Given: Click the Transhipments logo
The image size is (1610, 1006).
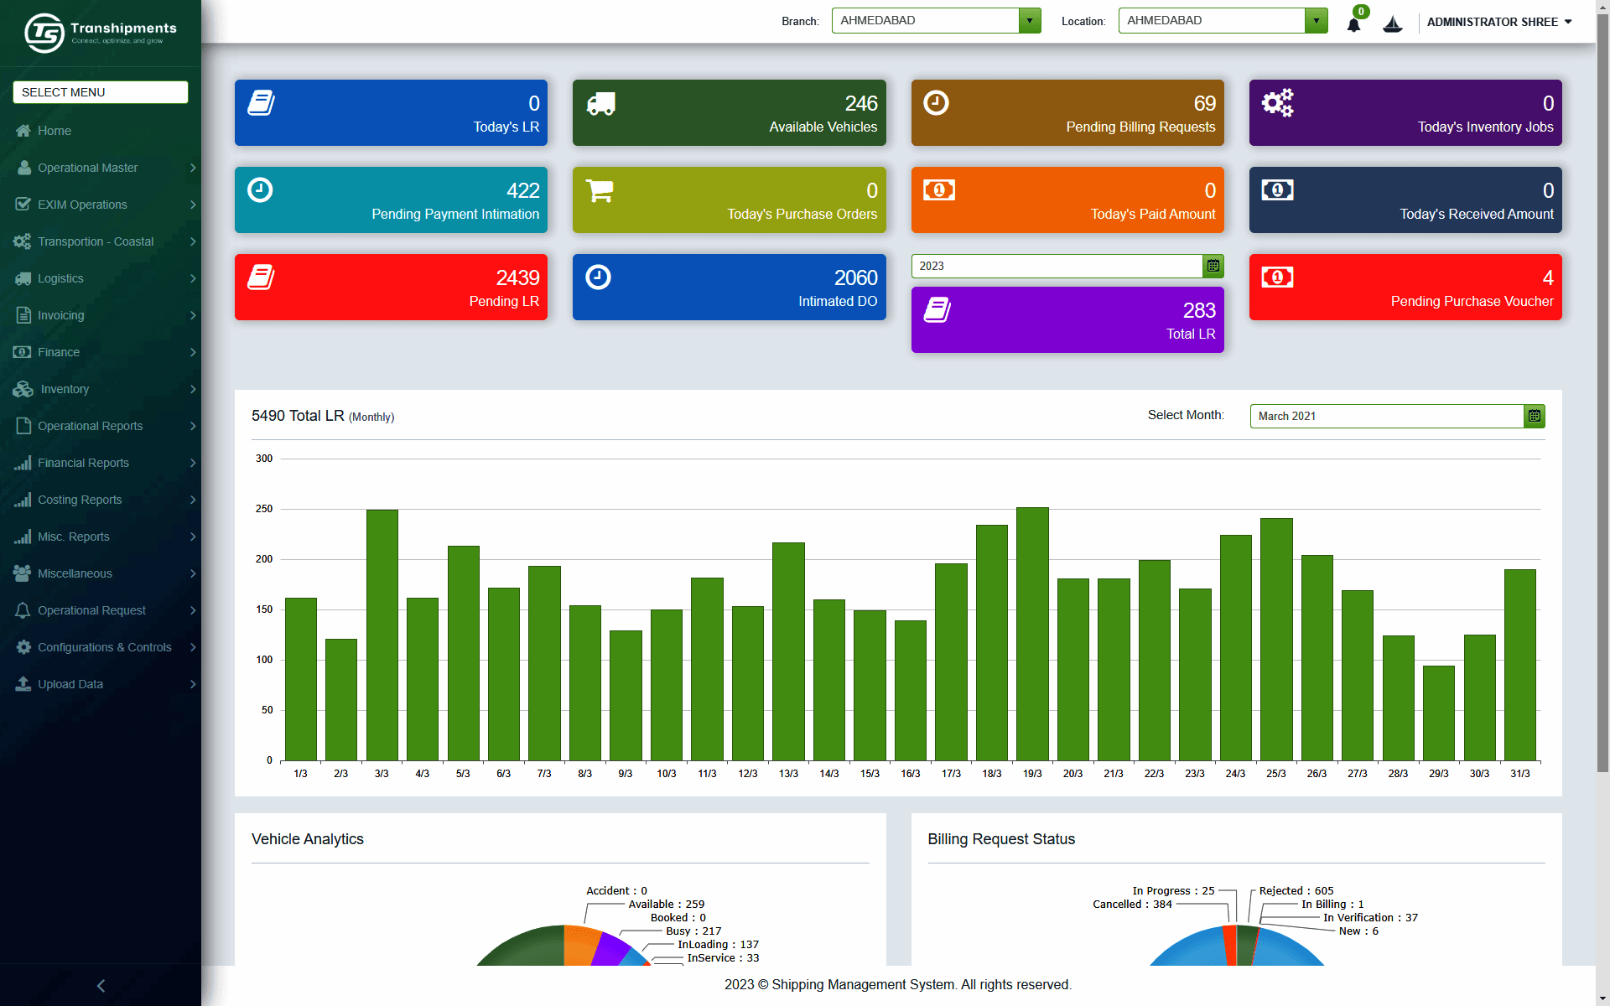Looking at the screenshot, I should pyautogui.click(x=101, y=33).
